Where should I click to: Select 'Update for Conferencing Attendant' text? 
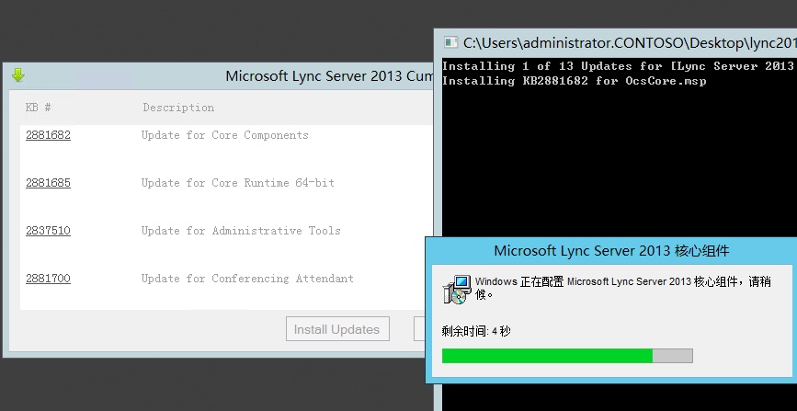247,279
